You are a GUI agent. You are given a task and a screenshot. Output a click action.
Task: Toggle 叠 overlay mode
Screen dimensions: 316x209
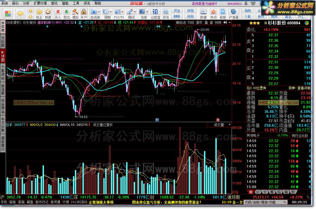tap(206, 22)
